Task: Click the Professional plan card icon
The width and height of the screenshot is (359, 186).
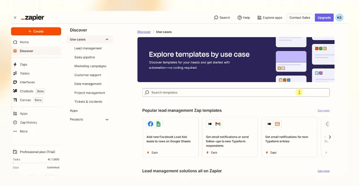Action: click(x=15, y=152)
